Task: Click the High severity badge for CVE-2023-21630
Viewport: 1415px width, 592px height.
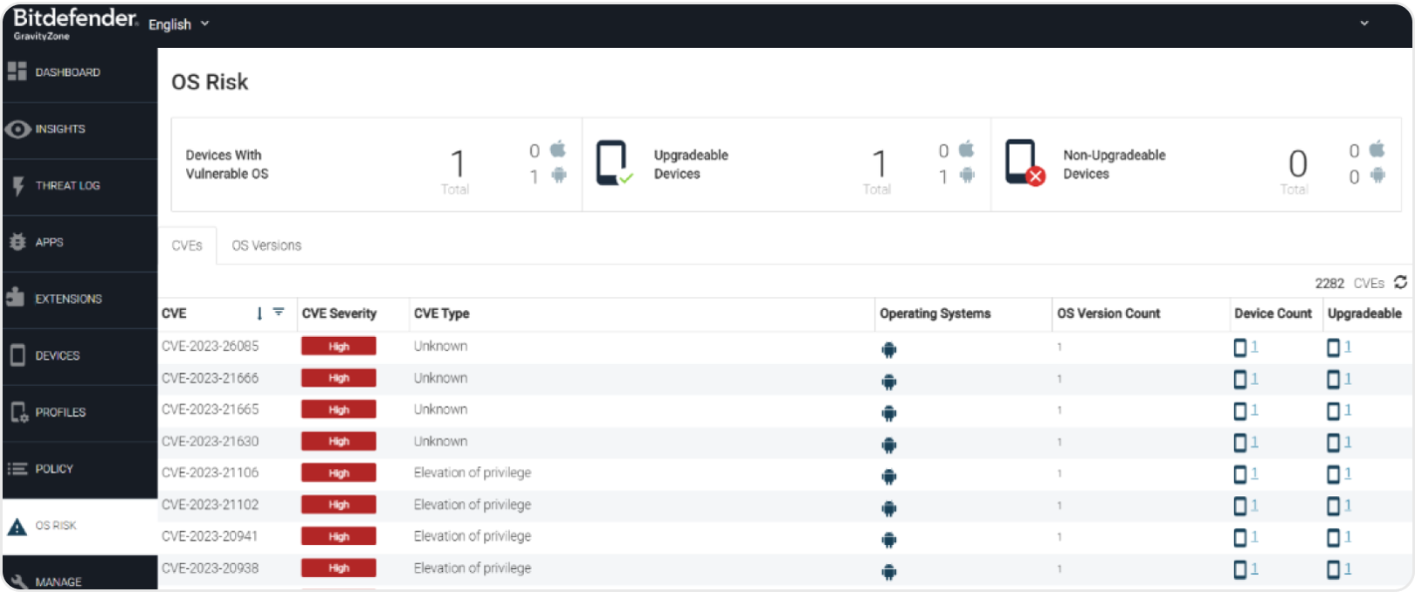Action: [x=339, y=442]
